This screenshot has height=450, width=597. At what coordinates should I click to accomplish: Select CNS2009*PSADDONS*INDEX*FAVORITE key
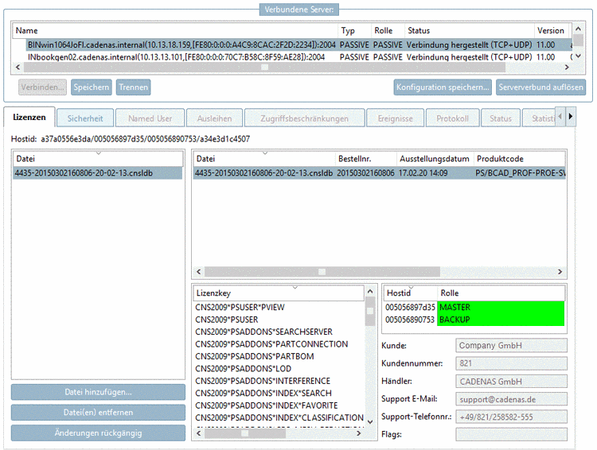tap(279, 405)
